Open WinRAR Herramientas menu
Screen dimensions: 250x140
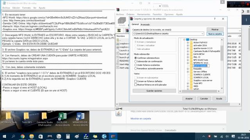pyautogui.click(x=143, y=14)
